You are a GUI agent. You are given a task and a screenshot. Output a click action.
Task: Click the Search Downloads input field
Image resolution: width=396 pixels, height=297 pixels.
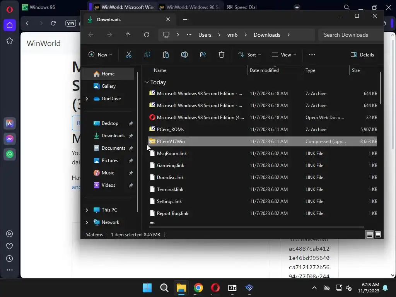[x=350, y=35]
